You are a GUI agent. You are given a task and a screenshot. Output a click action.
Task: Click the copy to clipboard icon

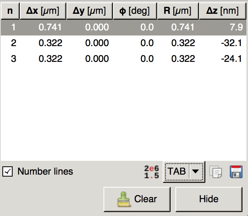pos(216,172)
